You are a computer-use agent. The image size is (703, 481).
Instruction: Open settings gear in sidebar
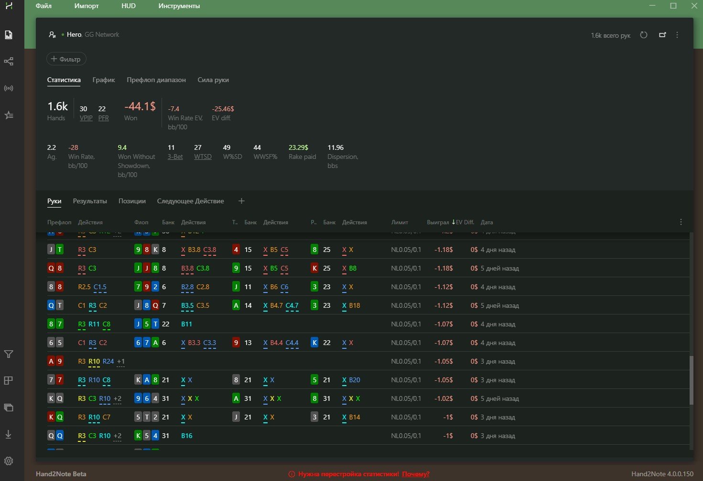(9, 461)
